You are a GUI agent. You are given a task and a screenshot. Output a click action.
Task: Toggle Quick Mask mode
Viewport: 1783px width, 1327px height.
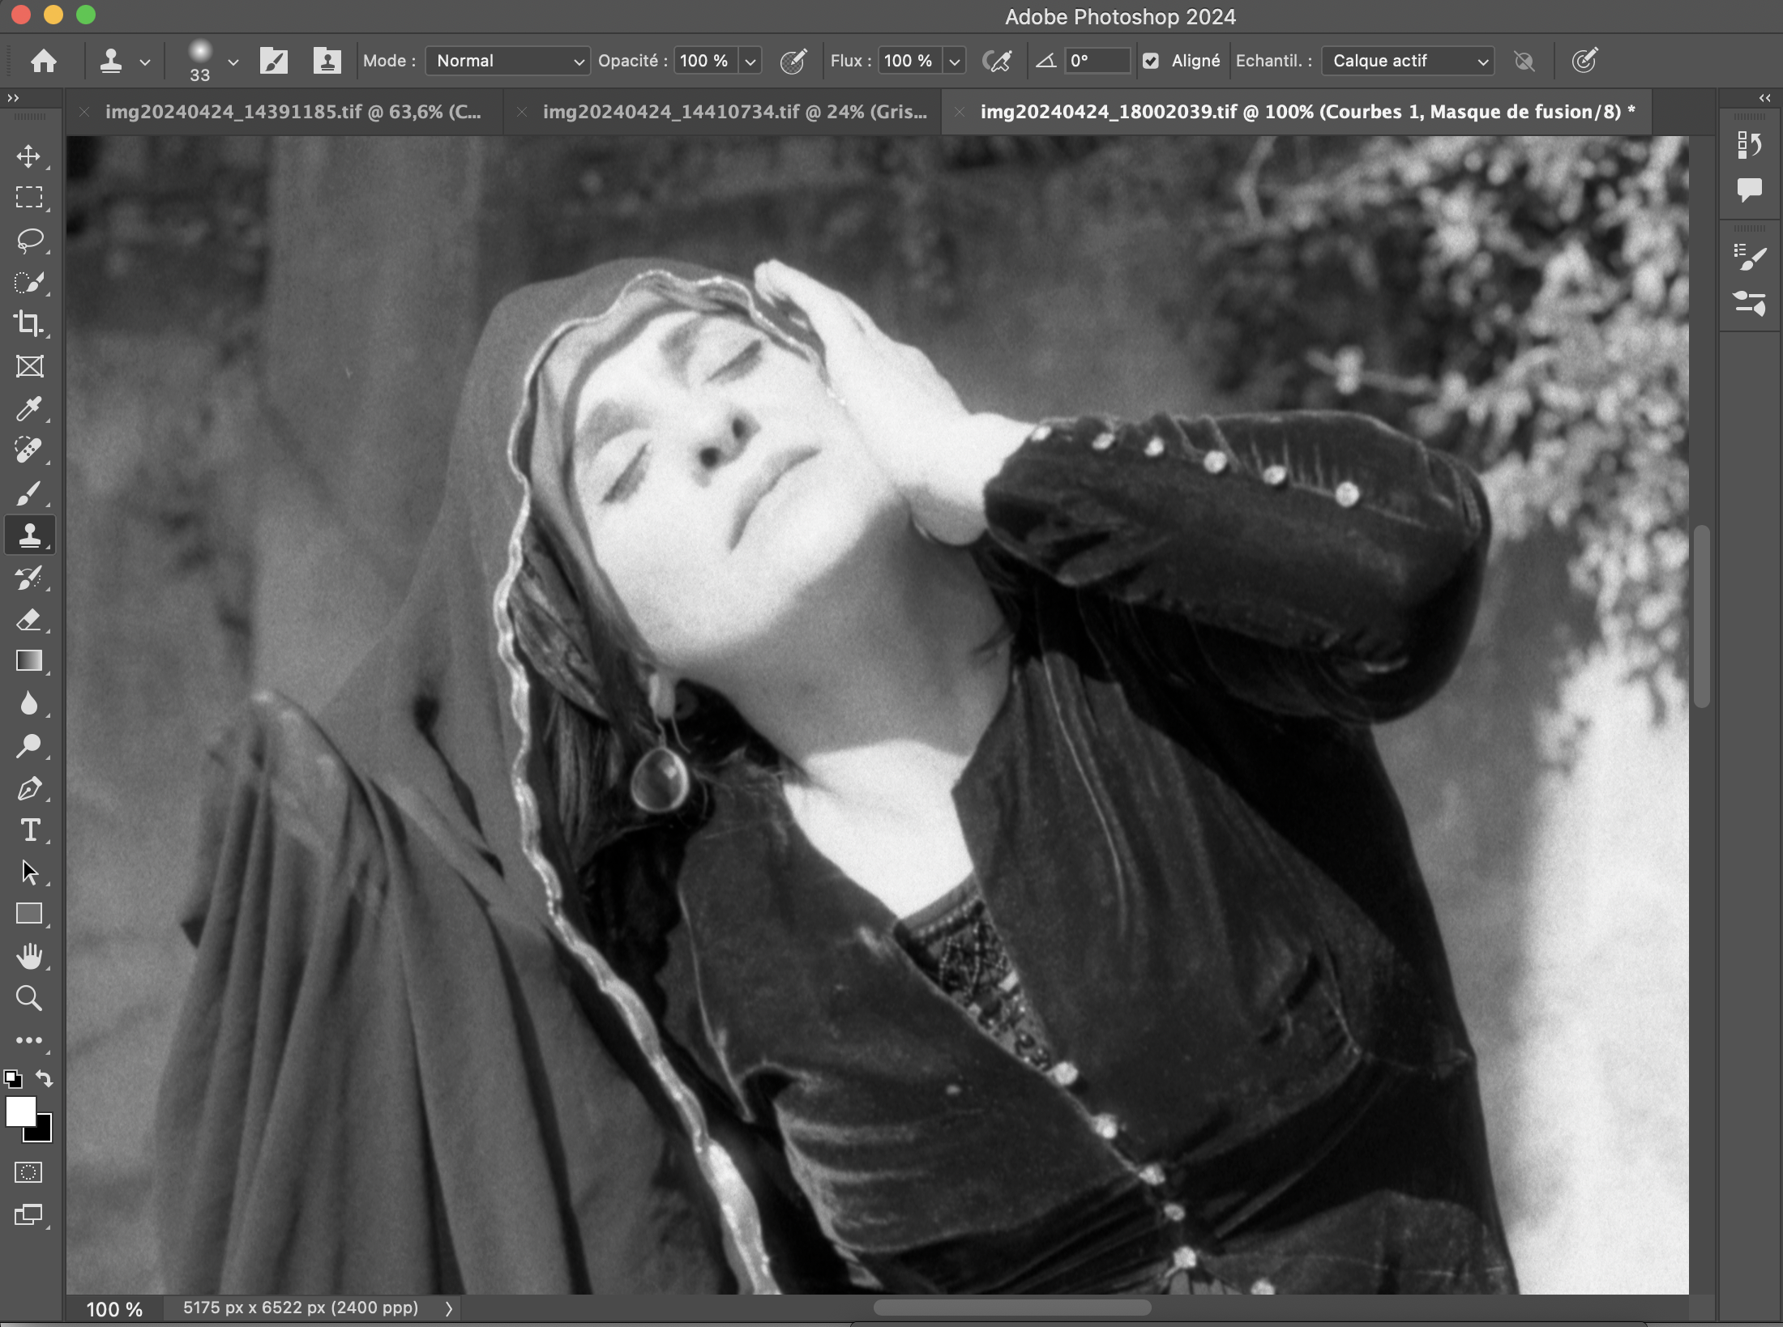click(29, 1172)
